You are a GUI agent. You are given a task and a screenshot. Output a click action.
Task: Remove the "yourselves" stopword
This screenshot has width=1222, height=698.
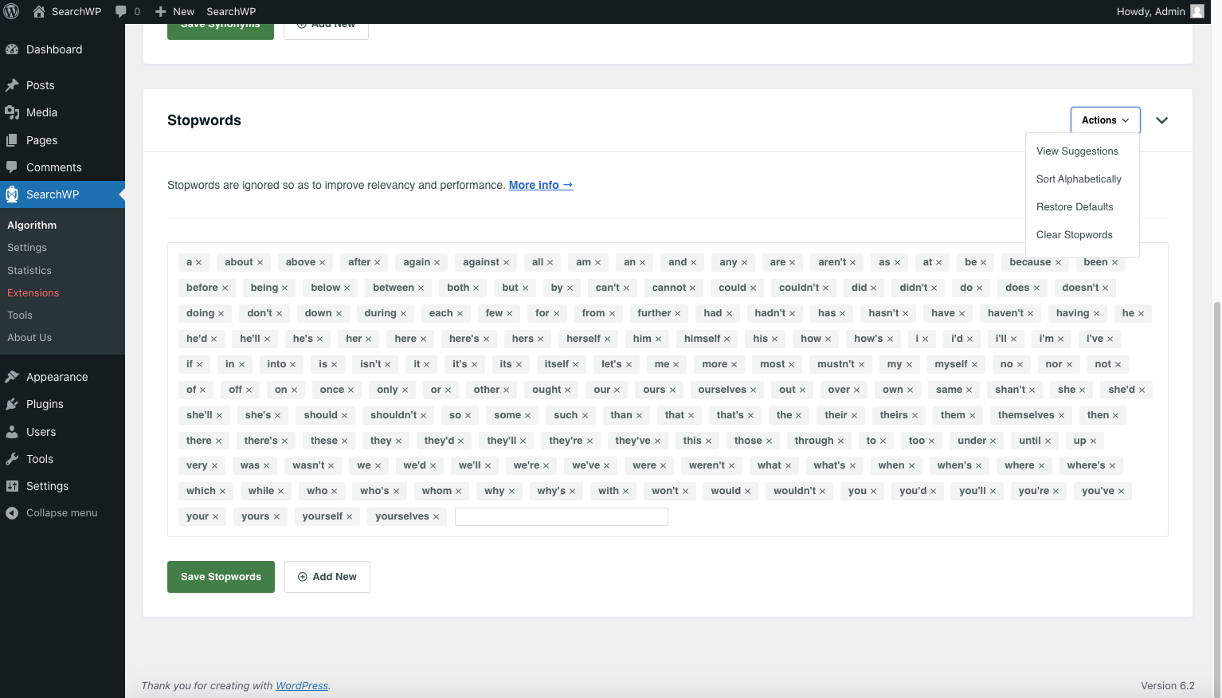[x=437, y=516]
